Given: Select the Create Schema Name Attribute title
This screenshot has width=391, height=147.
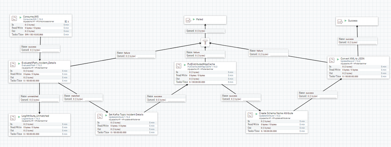Looking at the screenshot, I should coord(276,113).
